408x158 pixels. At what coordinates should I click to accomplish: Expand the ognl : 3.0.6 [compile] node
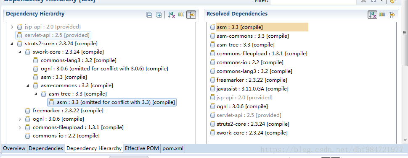(20, 119)
